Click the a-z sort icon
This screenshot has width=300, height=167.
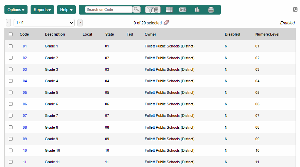pyautogui.click(x=182, y=9)
